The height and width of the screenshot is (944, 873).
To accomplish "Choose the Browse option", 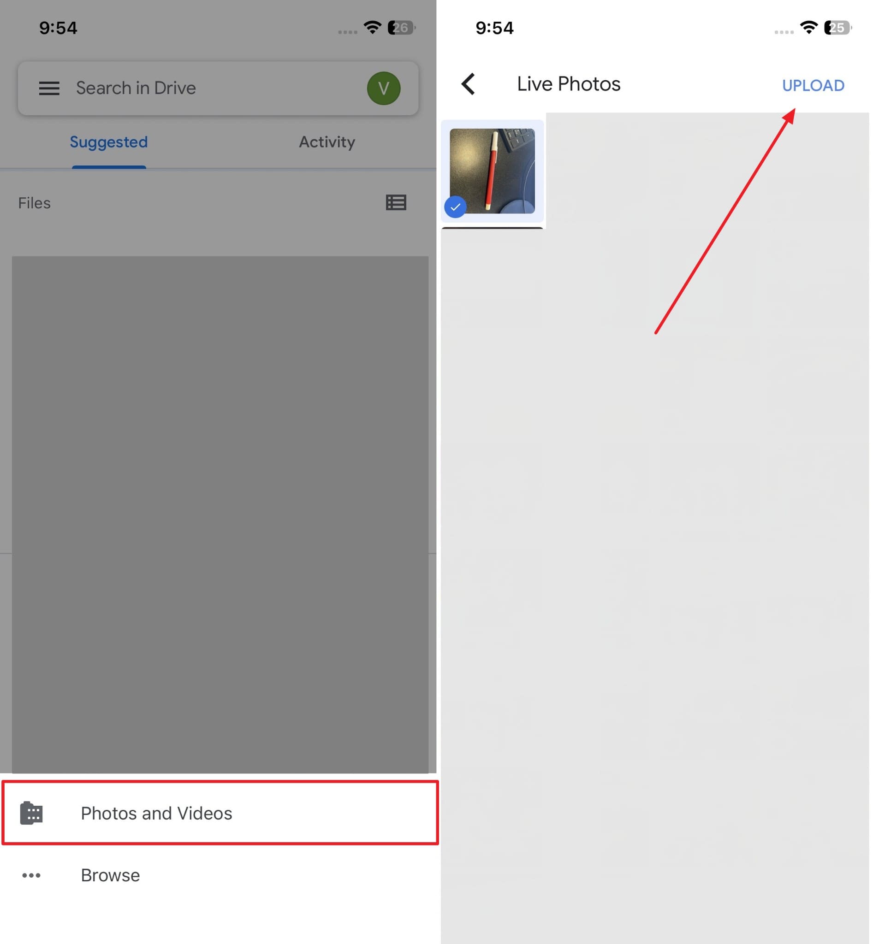I will 218,875.
